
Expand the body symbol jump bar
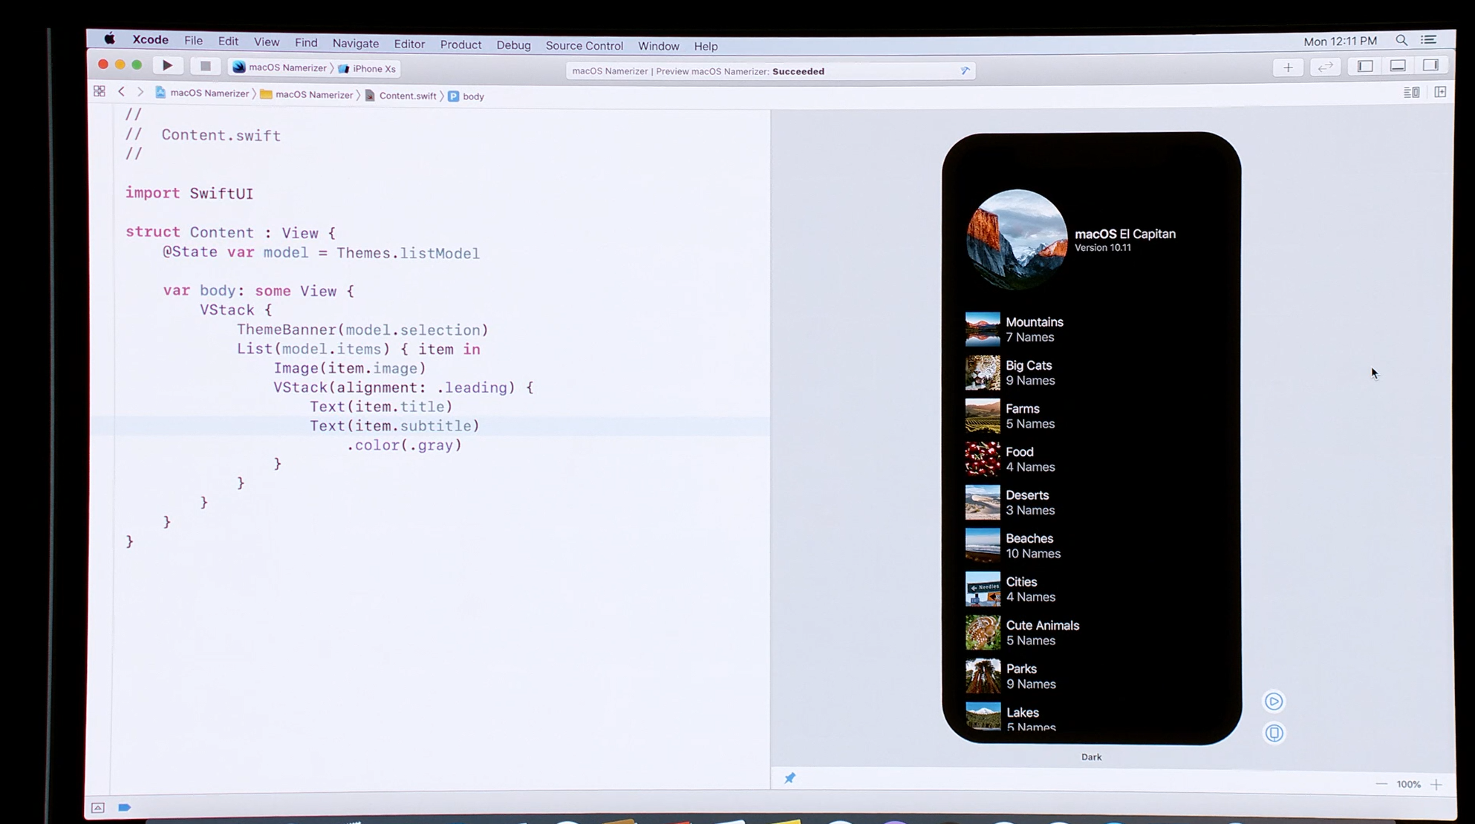pyautogui.click(x=472, y=97)
